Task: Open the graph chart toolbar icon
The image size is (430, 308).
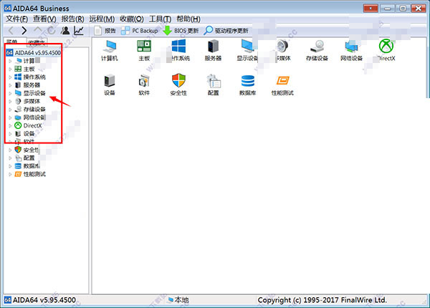Action: tap(79, 30)
